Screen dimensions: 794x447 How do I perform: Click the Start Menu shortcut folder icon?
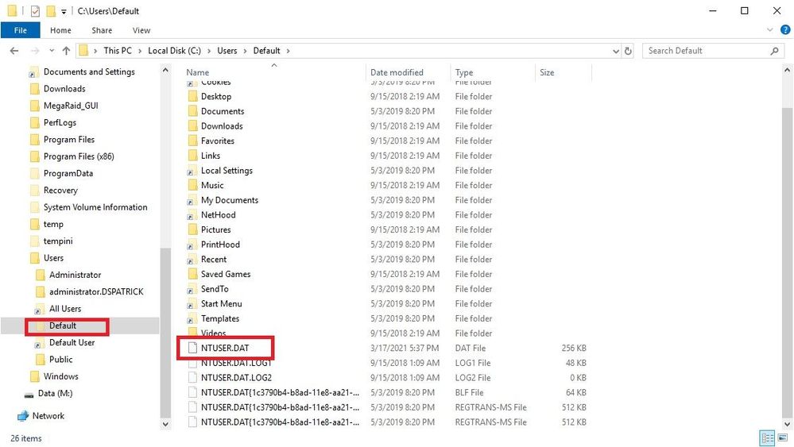tap(192, 304)
